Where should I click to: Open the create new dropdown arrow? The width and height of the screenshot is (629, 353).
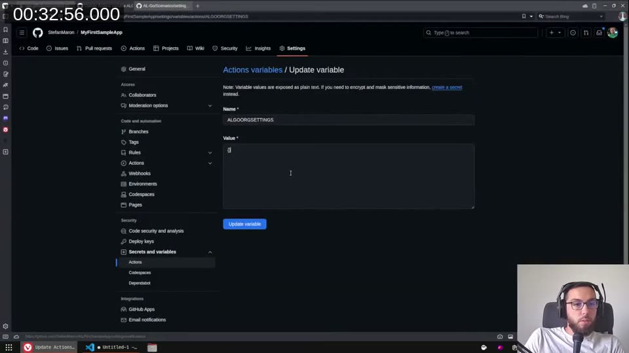[560, 33]
